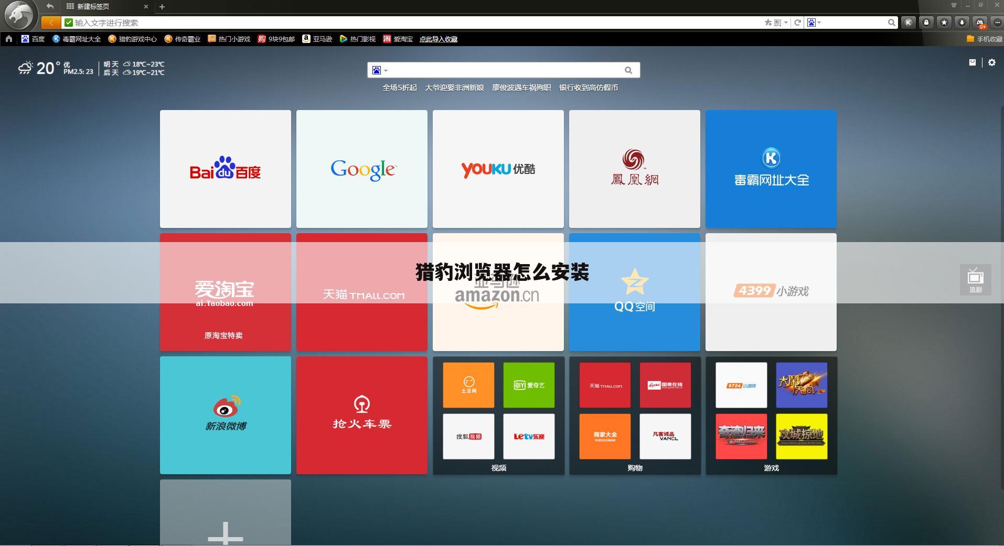Open VANCL 凡客诚品 in 购物 group
Viewport: 1004px width, 546px height.
[665, 436]
